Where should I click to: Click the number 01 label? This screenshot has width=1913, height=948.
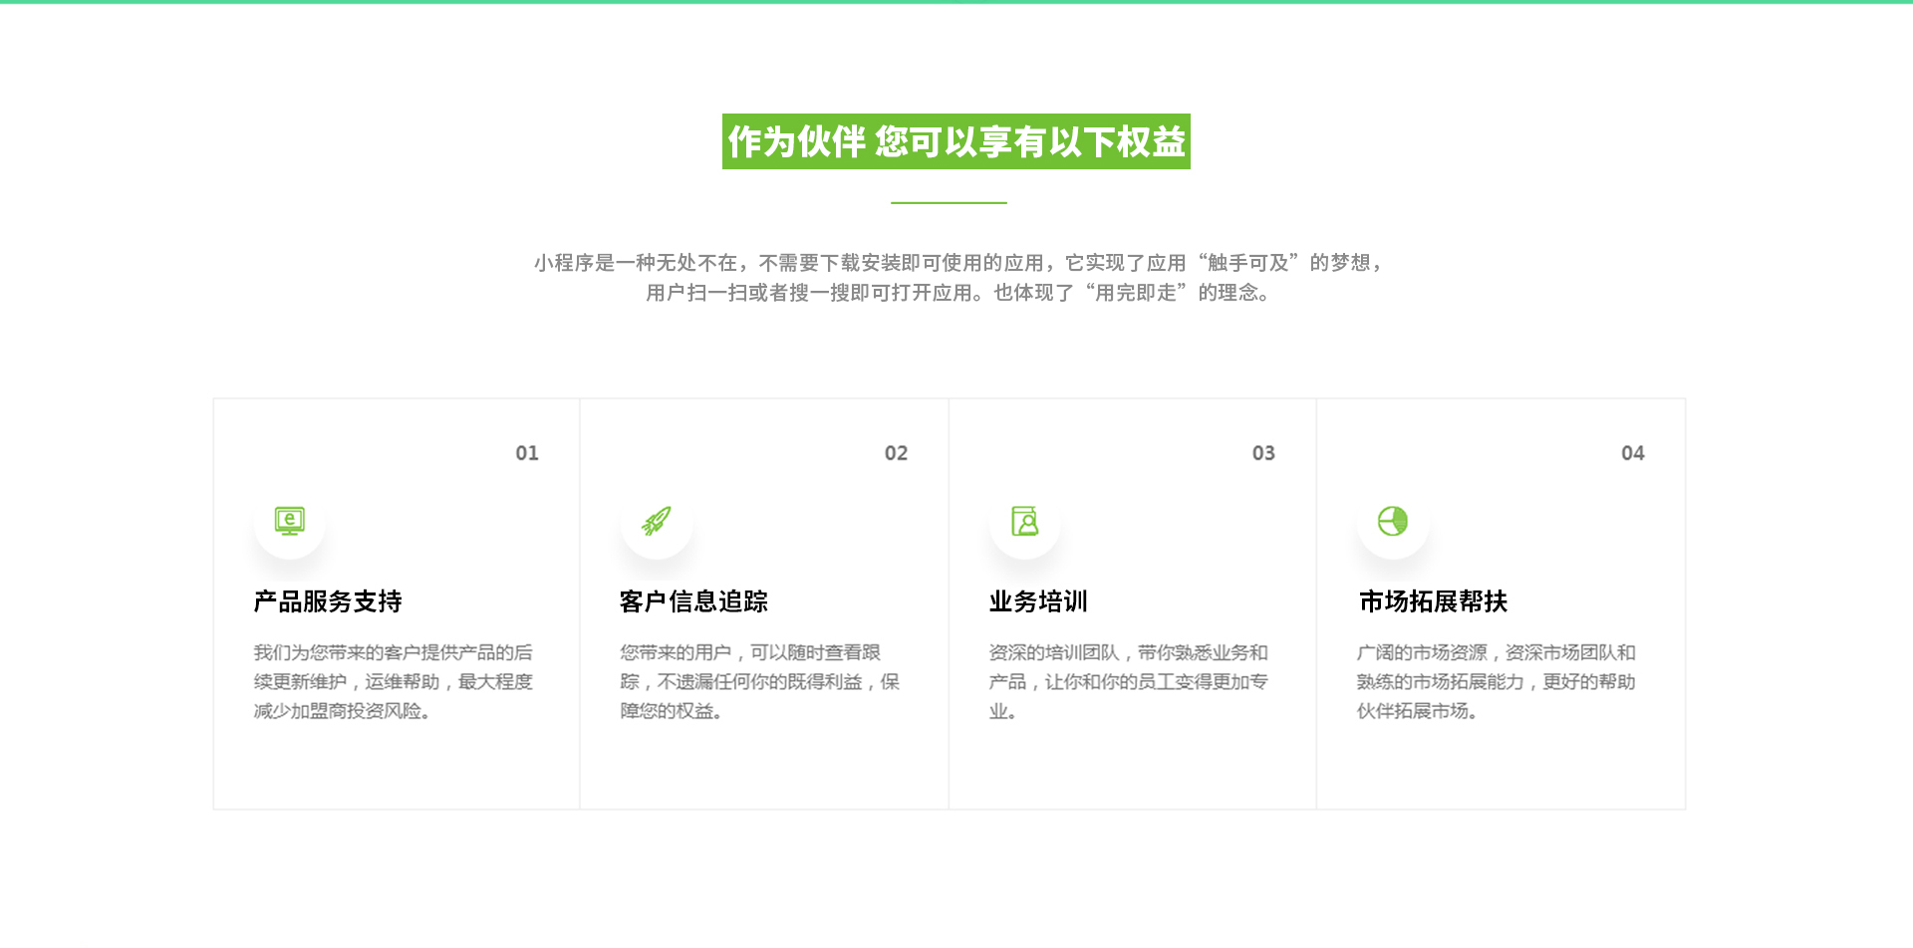click(x=527, y=453)
